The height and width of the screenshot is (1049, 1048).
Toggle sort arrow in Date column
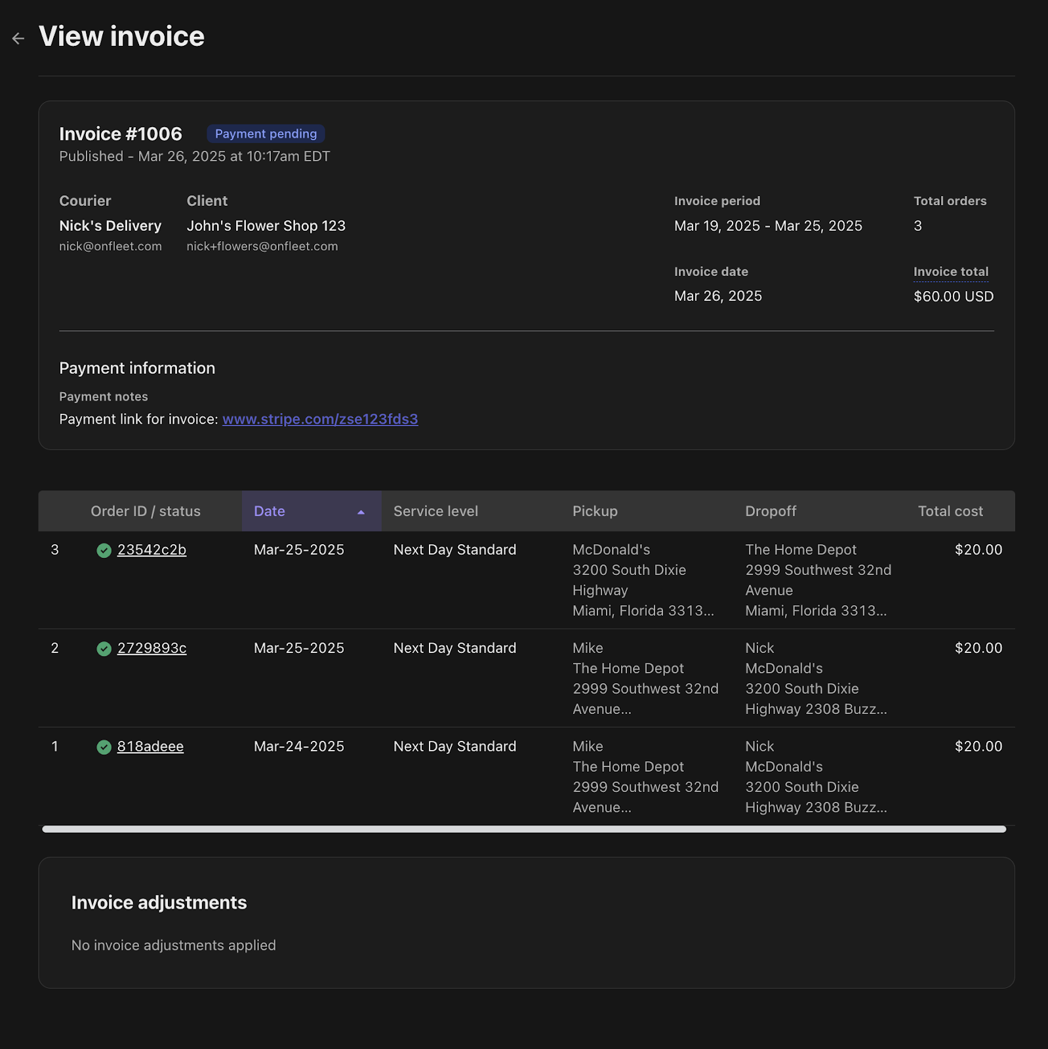(x=361, y=512)
